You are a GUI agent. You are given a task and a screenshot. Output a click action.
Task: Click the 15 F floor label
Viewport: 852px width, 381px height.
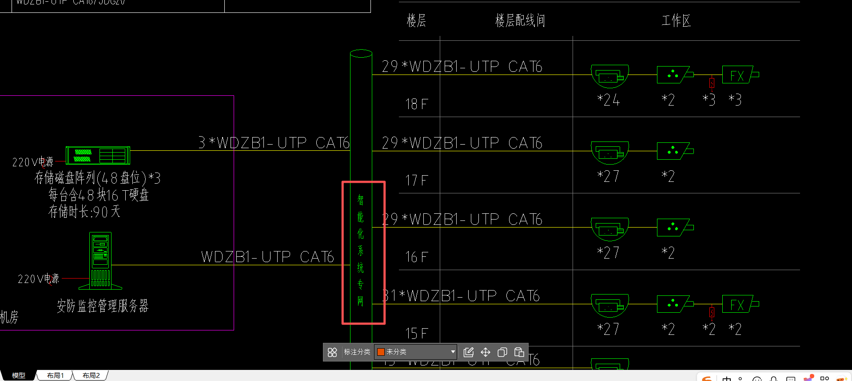coord(416,333)
